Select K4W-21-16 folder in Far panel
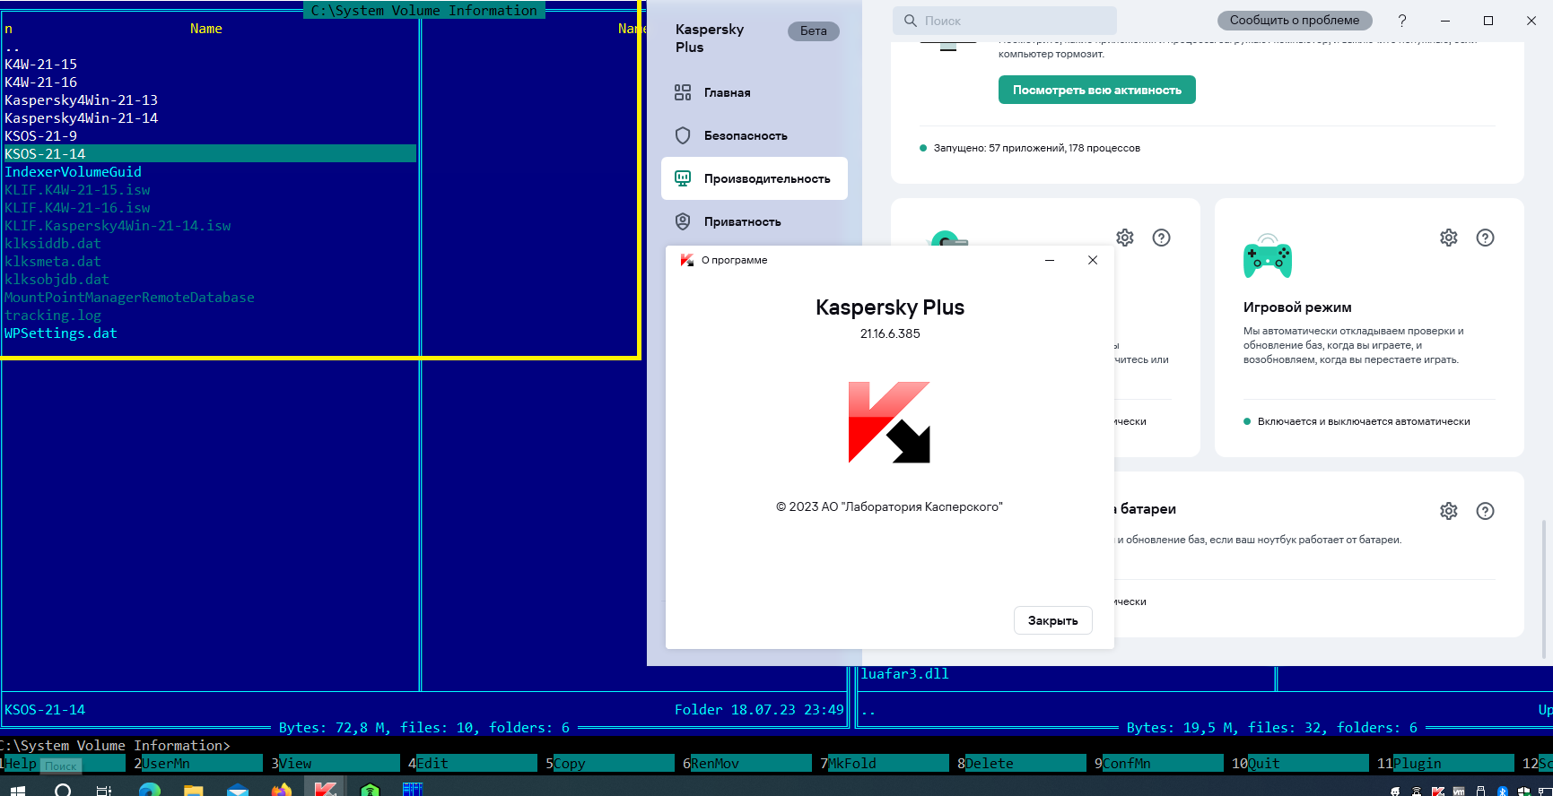 point(41,82)
